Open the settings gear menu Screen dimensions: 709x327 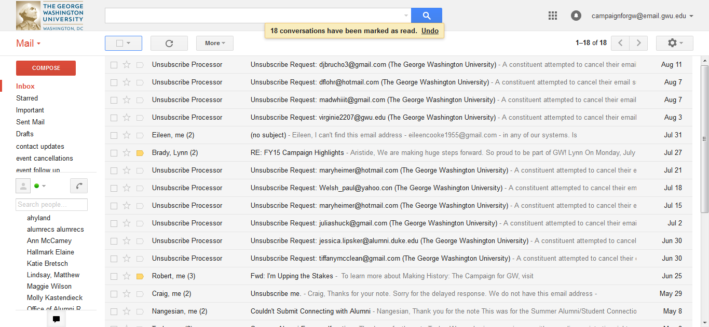(x=675, y=43)
